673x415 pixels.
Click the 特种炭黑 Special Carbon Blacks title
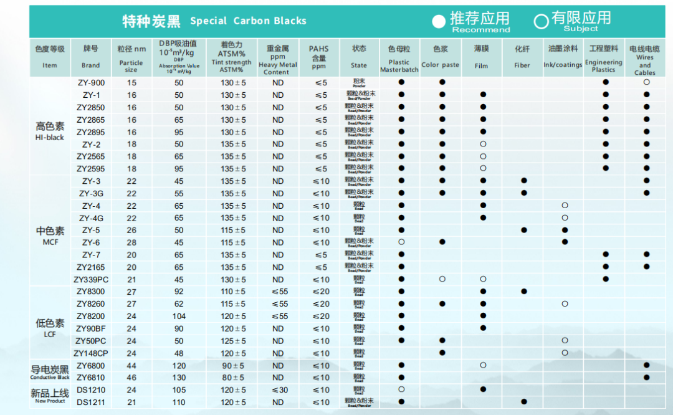click(x=214, y=21)
